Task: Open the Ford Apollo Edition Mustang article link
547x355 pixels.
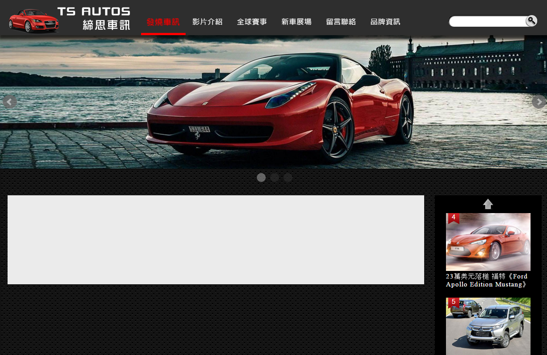Action: click(487, 280)
